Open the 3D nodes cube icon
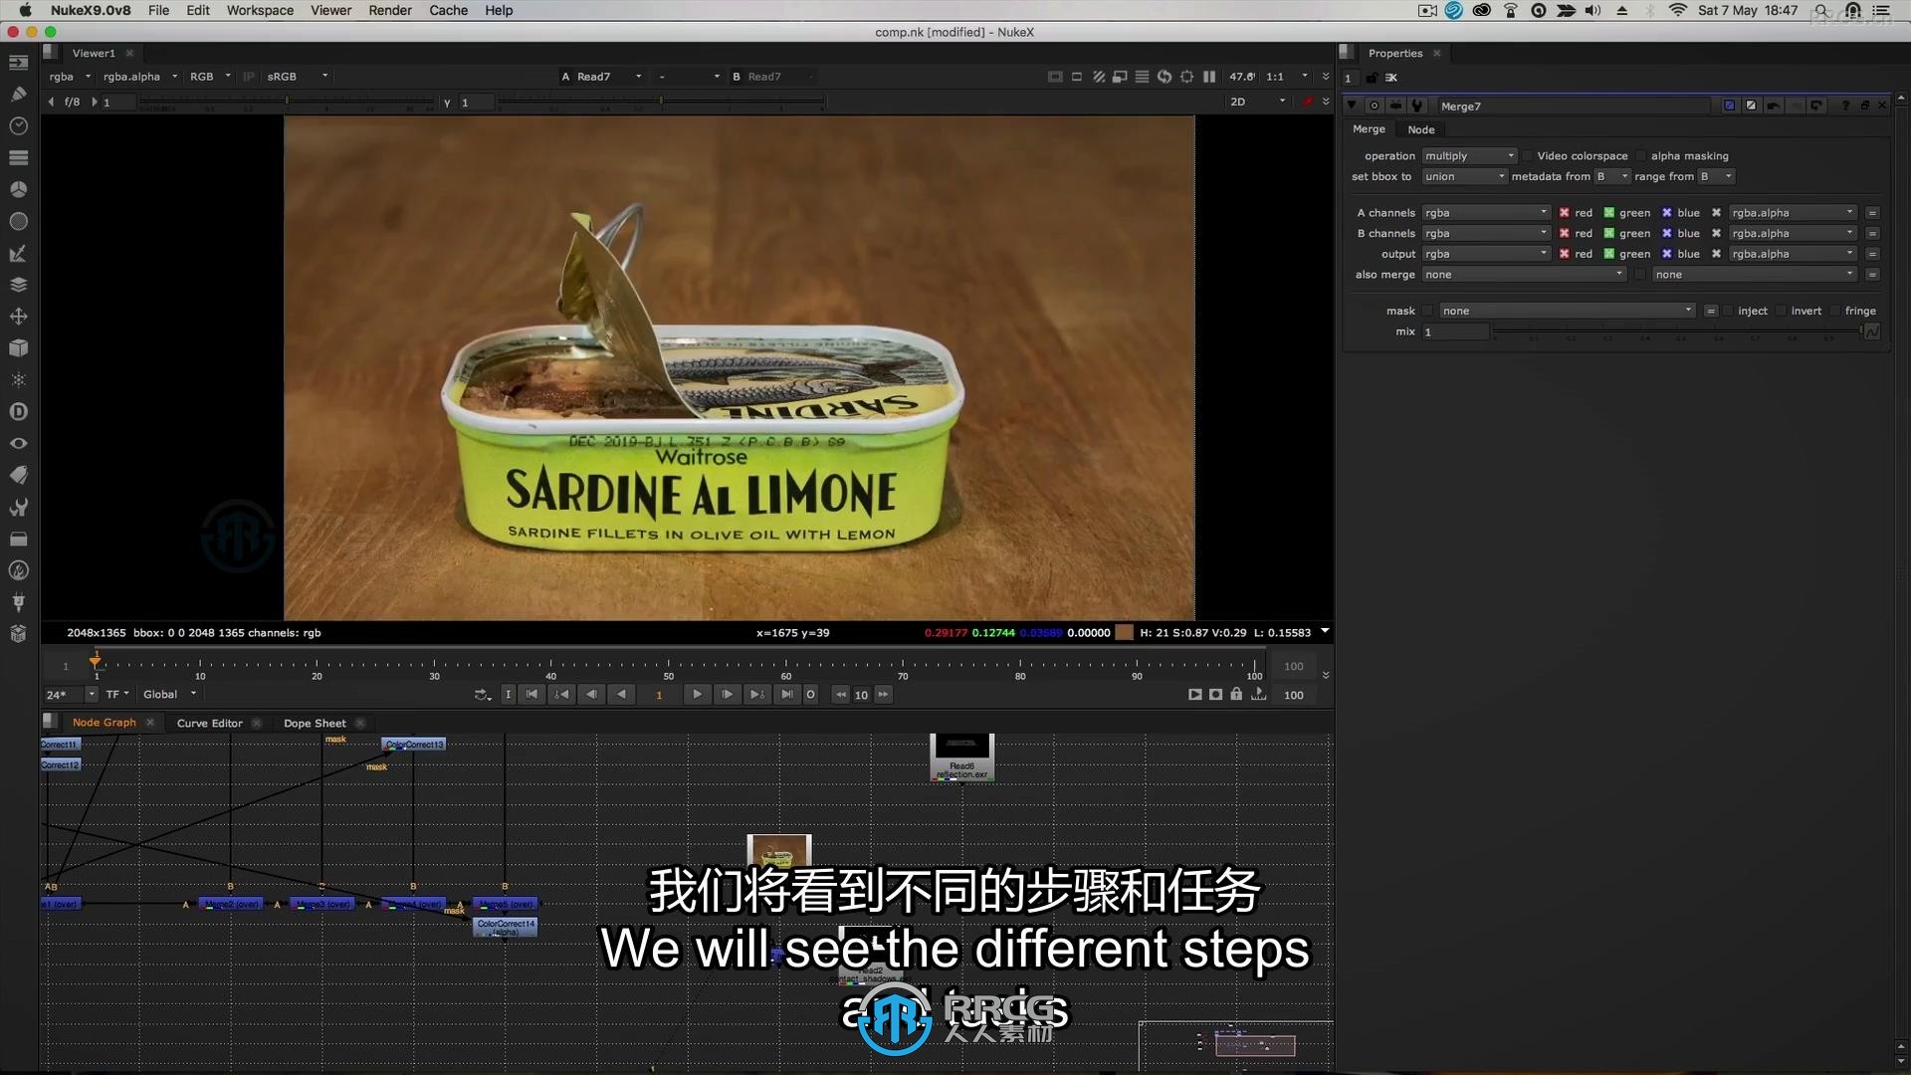The image size is (1911, 1075). (x=18, y=348)
